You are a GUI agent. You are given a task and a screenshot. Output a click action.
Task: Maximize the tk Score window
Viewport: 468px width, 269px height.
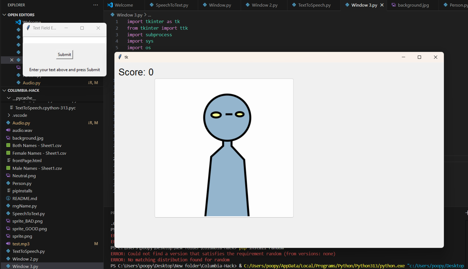point(419,57)
